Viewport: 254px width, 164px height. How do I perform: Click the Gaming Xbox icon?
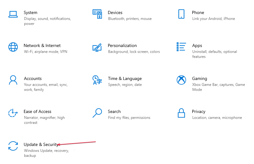tap(181, 80)
